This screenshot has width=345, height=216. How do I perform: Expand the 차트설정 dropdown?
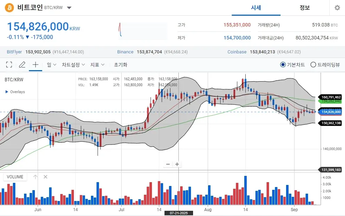[73, 65]
